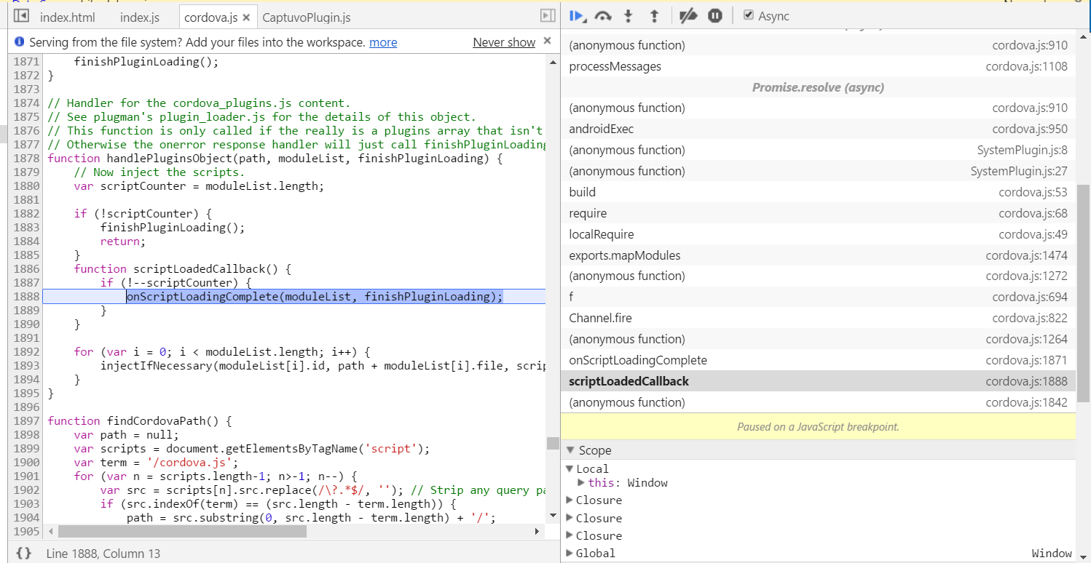Open the 'more' workspace help link

tap(383, 42)
